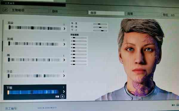Click the right arrow of the 牙齿 row

[x=64, y=76]
